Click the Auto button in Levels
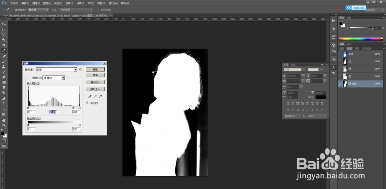386x189 pixels. (x=95, y=82)
